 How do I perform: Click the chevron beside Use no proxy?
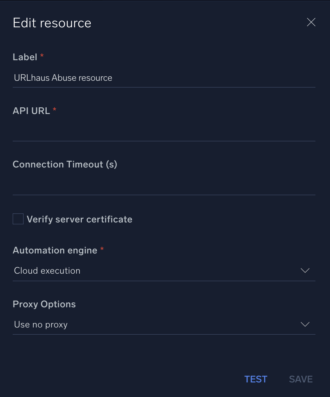(x=305, y=324)
